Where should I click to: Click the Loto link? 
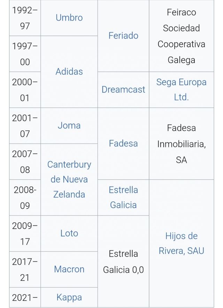coord(69,233)
